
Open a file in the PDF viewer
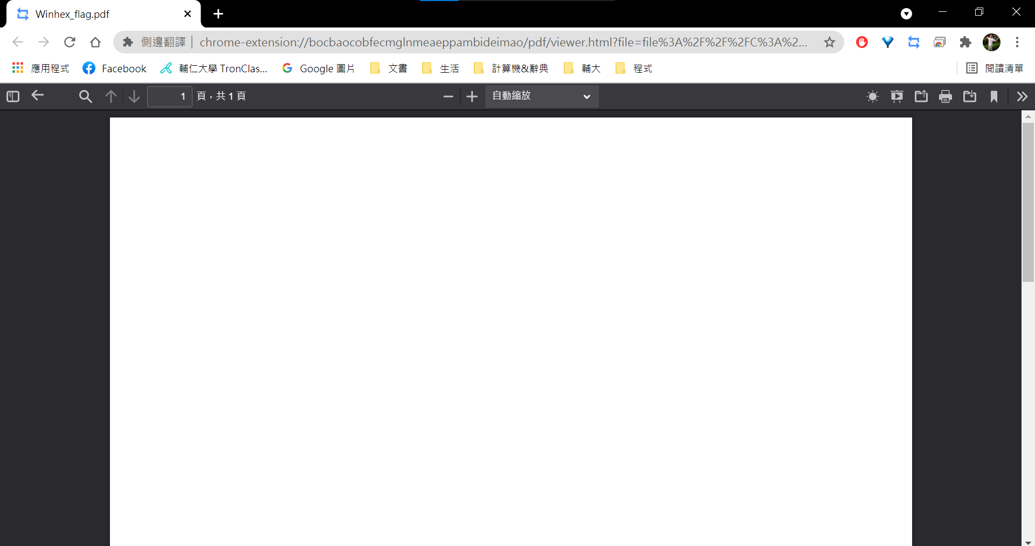click(921, 96)
